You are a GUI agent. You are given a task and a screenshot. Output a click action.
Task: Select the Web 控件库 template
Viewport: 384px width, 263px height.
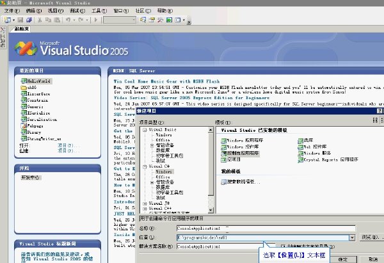312,147
